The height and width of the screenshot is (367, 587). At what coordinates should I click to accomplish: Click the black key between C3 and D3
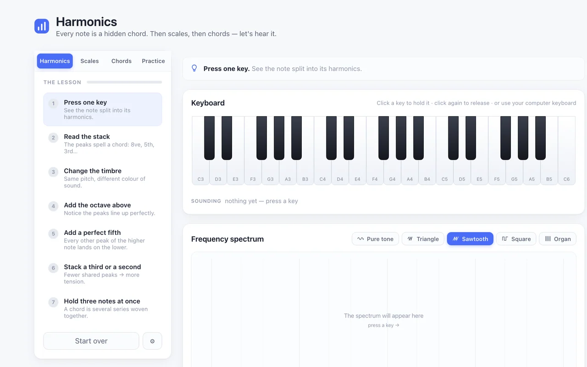pos(209,138)
